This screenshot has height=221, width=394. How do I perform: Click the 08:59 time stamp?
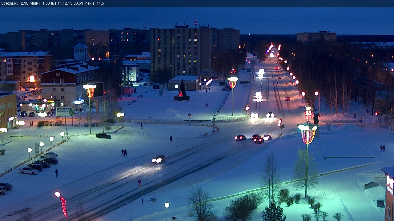(78, 3)
